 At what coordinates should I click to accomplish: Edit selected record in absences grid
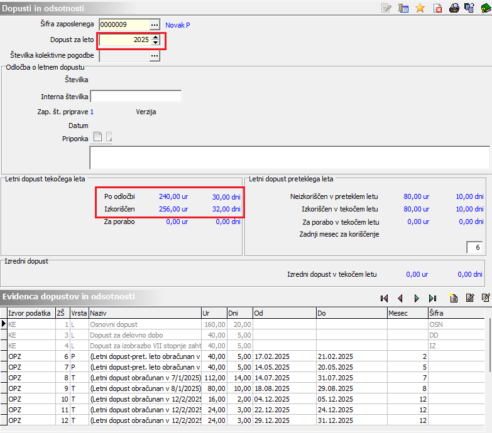click(x=469, y=298)
